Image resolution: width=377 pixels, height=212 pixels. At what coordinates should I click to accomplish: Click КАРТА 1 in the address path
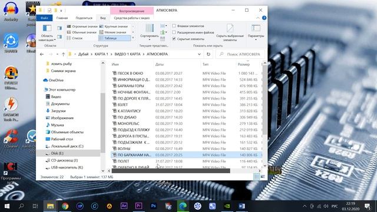coord(101,54)
